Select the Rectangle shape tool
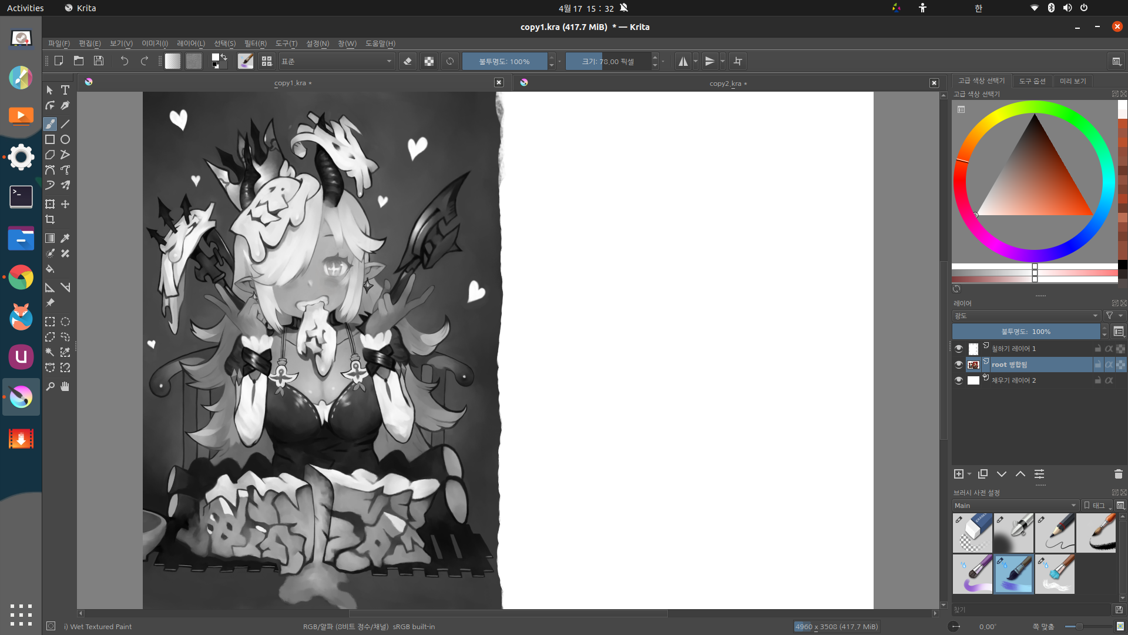This screenshot has height=635, width=1128. [50, 139]
